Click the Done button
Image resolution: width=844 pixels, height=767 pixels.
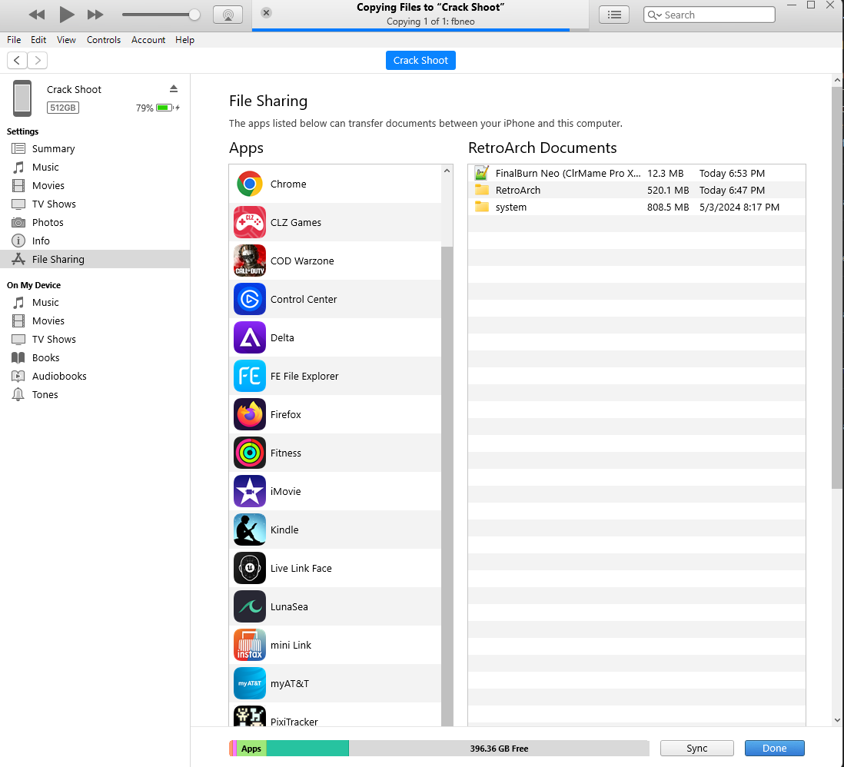coord(774,748)
